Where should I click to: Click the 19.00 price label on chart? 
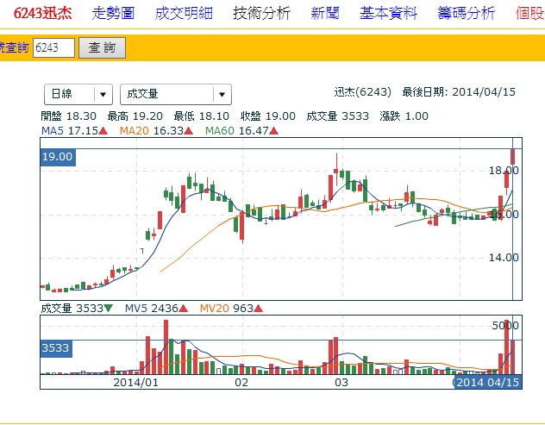click(58, 156)
